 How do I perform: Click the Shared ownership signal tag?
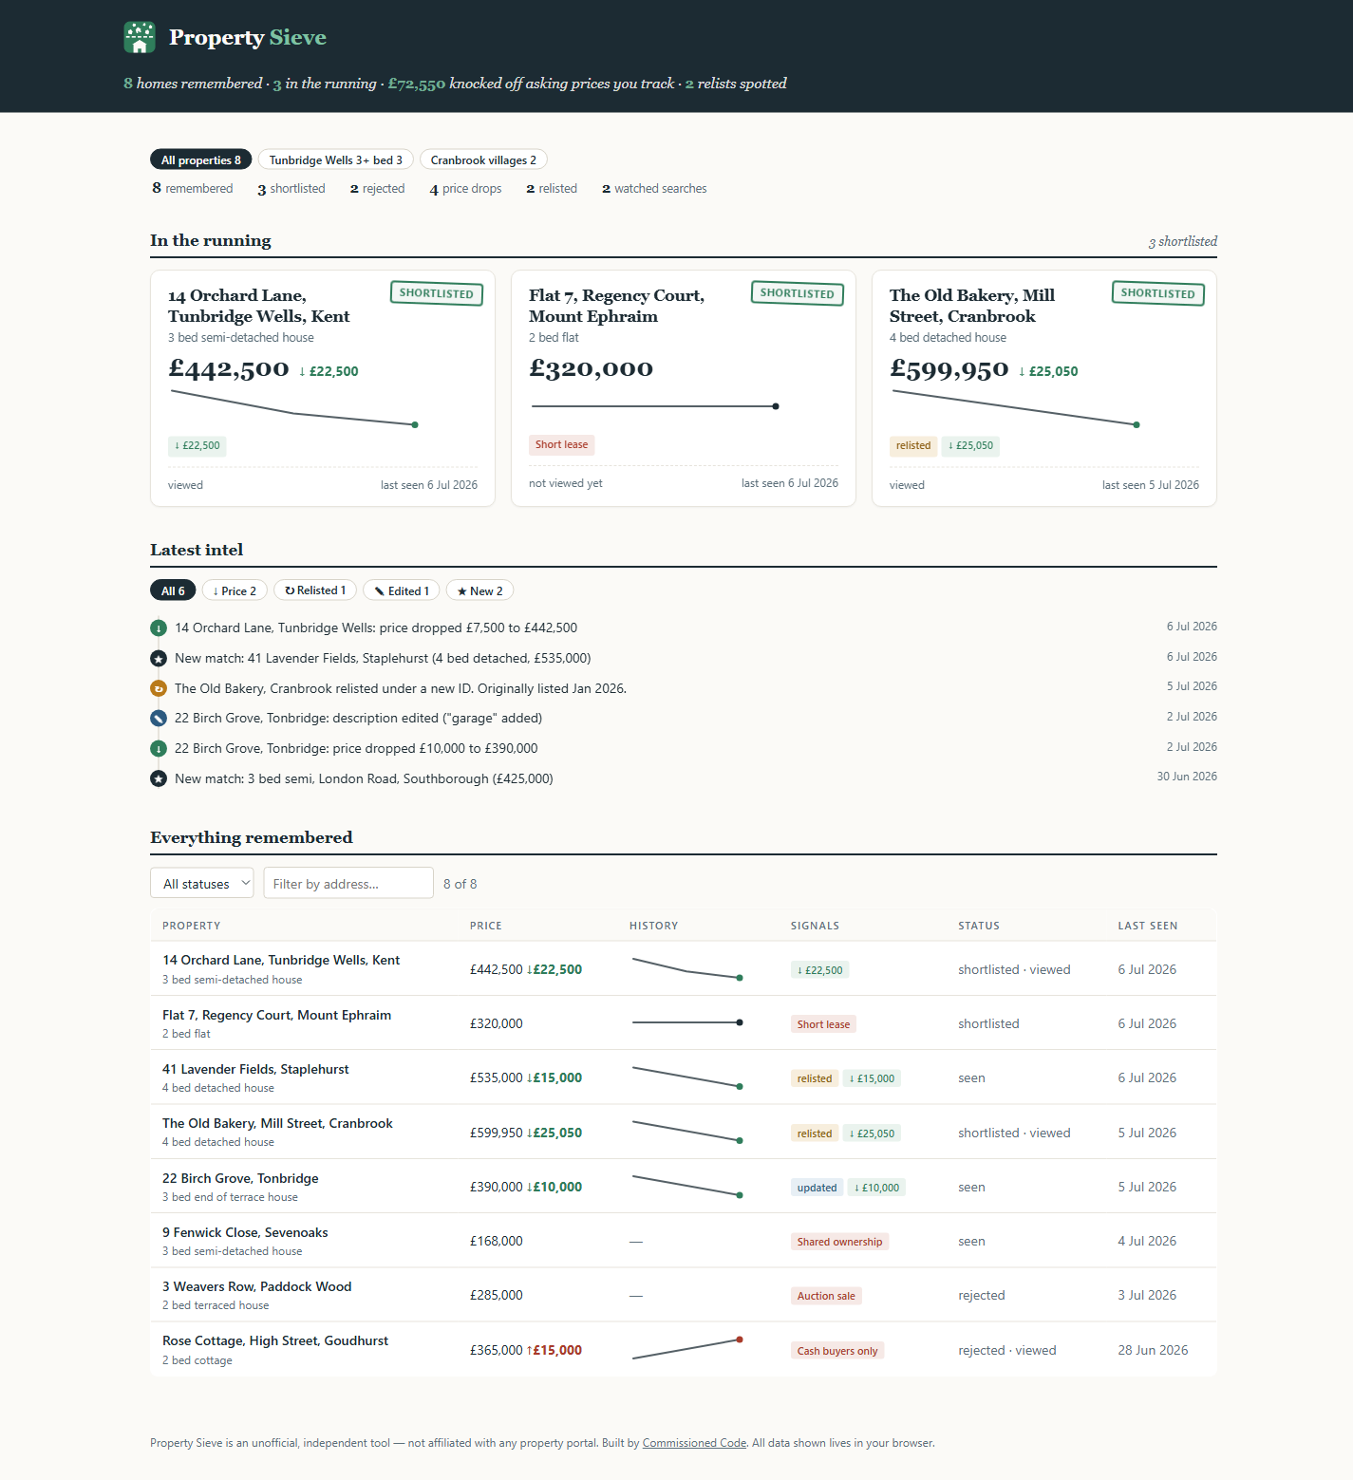click(x=840, y=1242)
